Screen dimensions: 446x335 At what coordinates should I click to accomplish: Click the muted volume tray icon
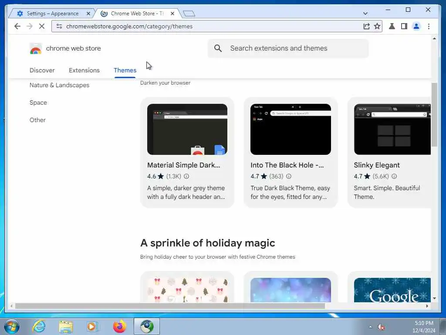[381, 327]
